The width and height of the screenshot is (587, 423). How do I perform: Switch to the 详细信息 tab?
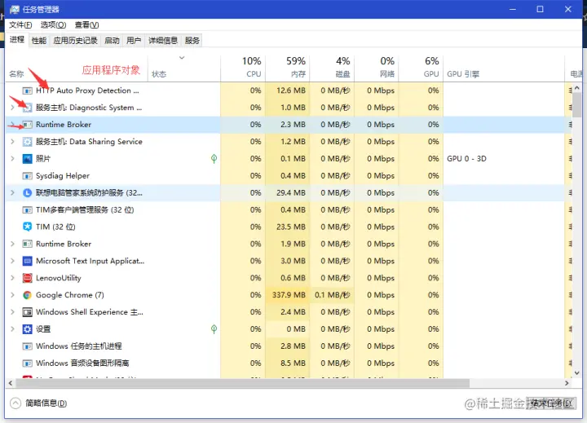(163, 41)
